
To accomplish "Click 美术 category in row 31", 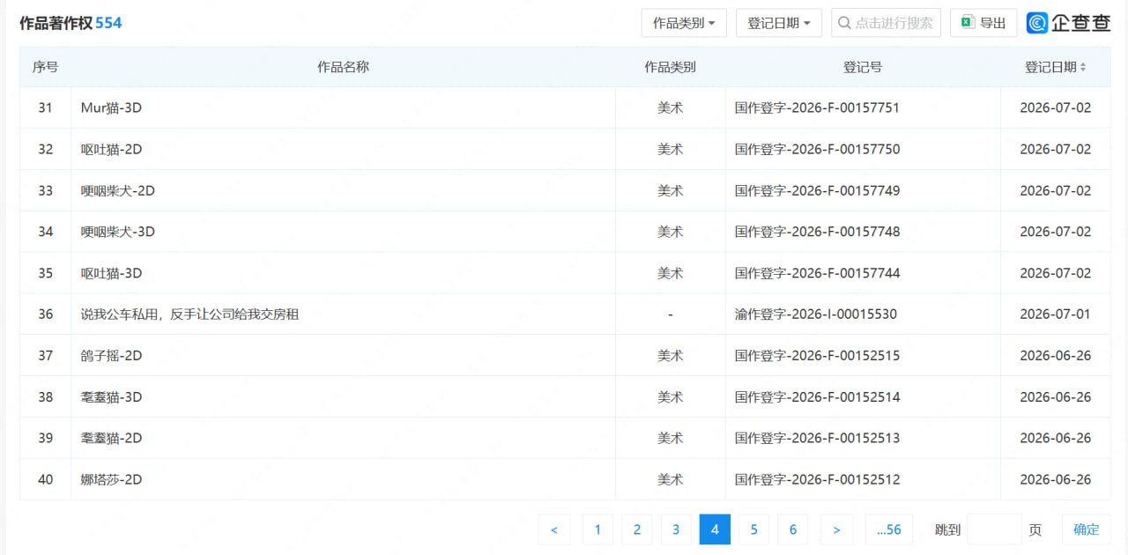I will [x=670, y=107].
